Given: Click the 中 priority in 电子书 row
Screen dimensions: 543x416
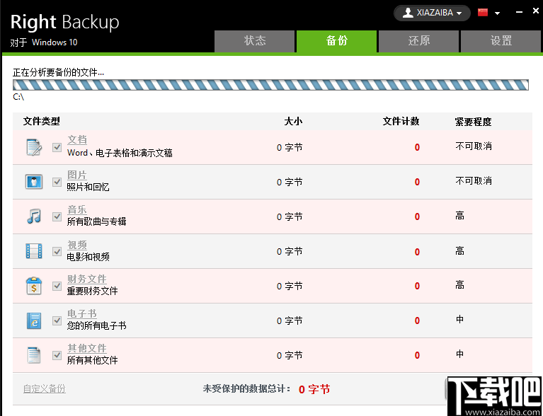Looking at the screenshot, I should 459,319.
